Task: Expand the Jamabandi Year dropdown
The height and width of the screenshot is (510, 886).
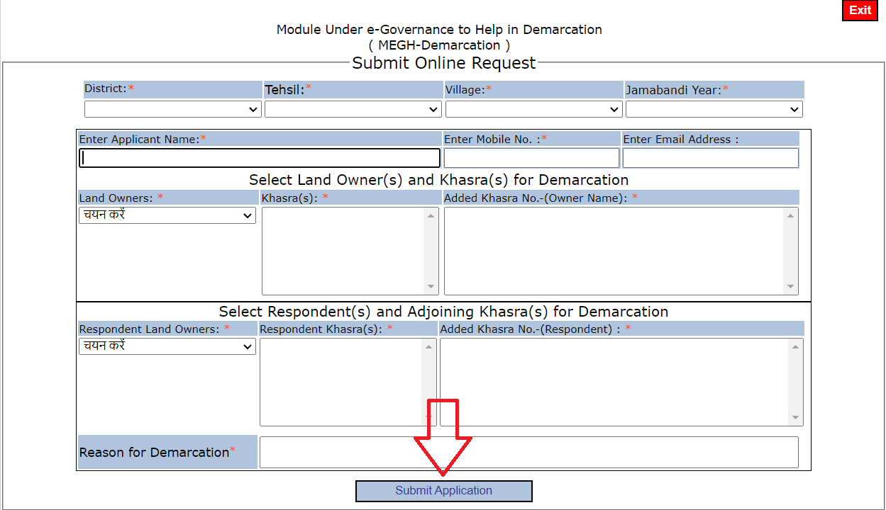Action: point(714,110)
